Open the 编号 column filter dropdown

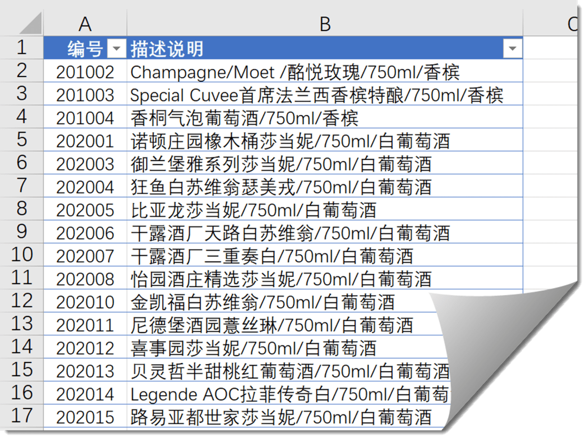pyautogui.click(x=117, y=48)
